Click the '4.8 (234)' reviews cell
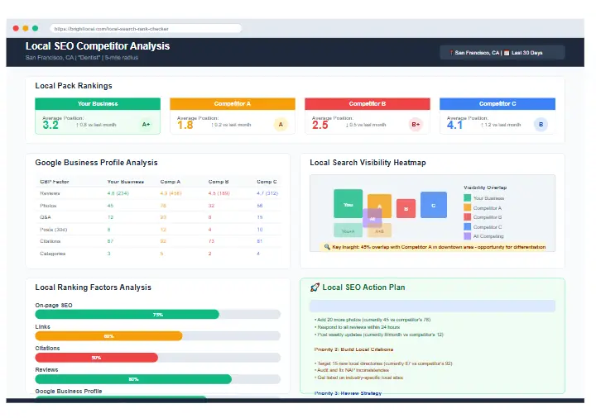This screenshot has height=418, width=596. click(x=118, y=193)
